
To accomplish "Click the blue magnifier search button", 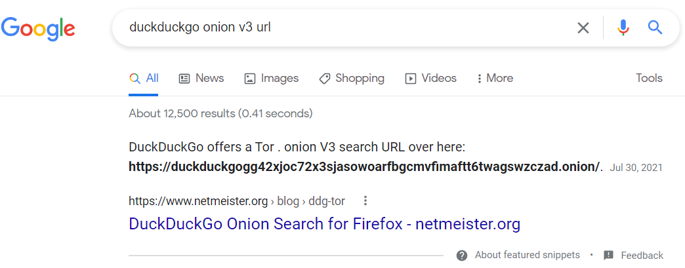I will point(655,28).
